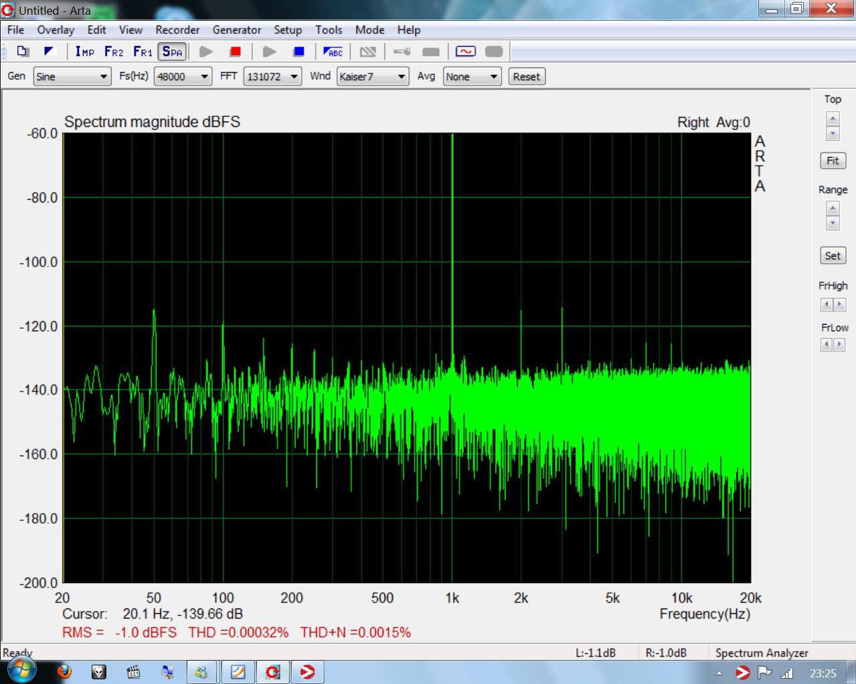Screen dimensions: 856x684
Task: Select the Spa spectrum analyzer mode
Action: tap(172, 51)
